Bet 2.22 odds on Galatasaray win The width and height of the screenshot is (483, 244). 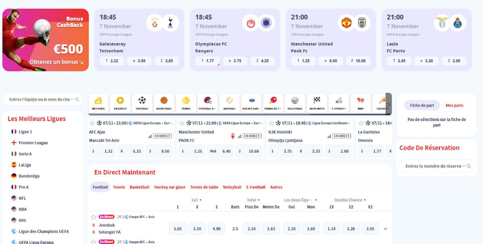(111, 61)
